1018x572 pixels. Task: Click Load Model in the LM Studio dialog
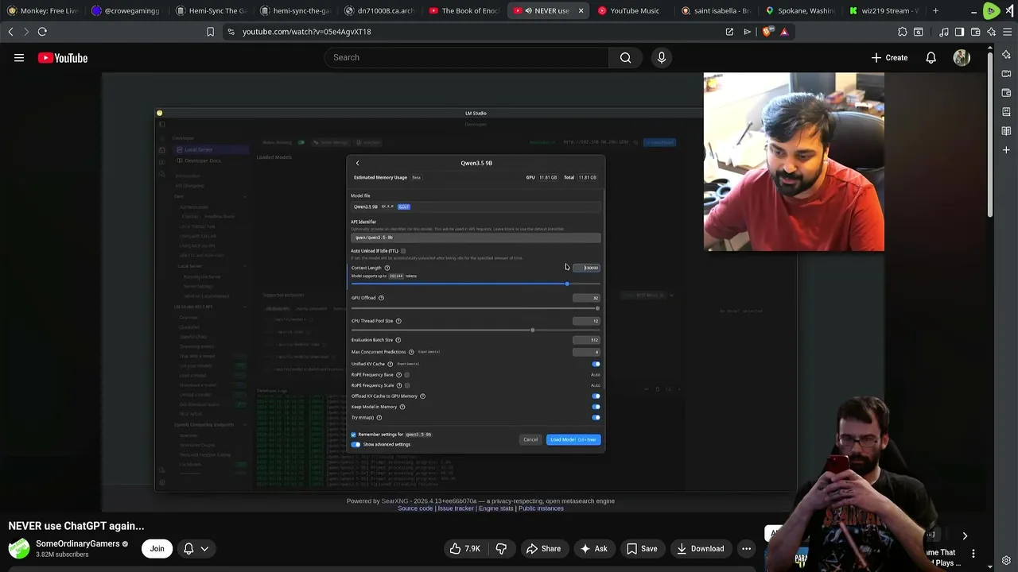tap(573, 439)
